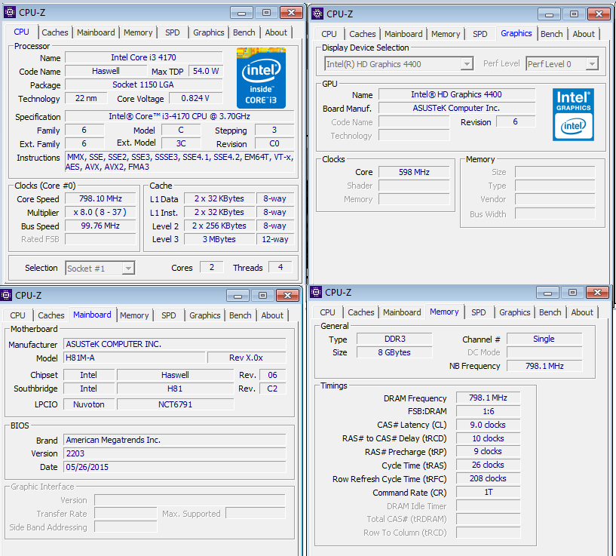Click the Bus Speed value 99.76 MHz
616x556 pixels.
pyautogui.click(x=100, y=226)
